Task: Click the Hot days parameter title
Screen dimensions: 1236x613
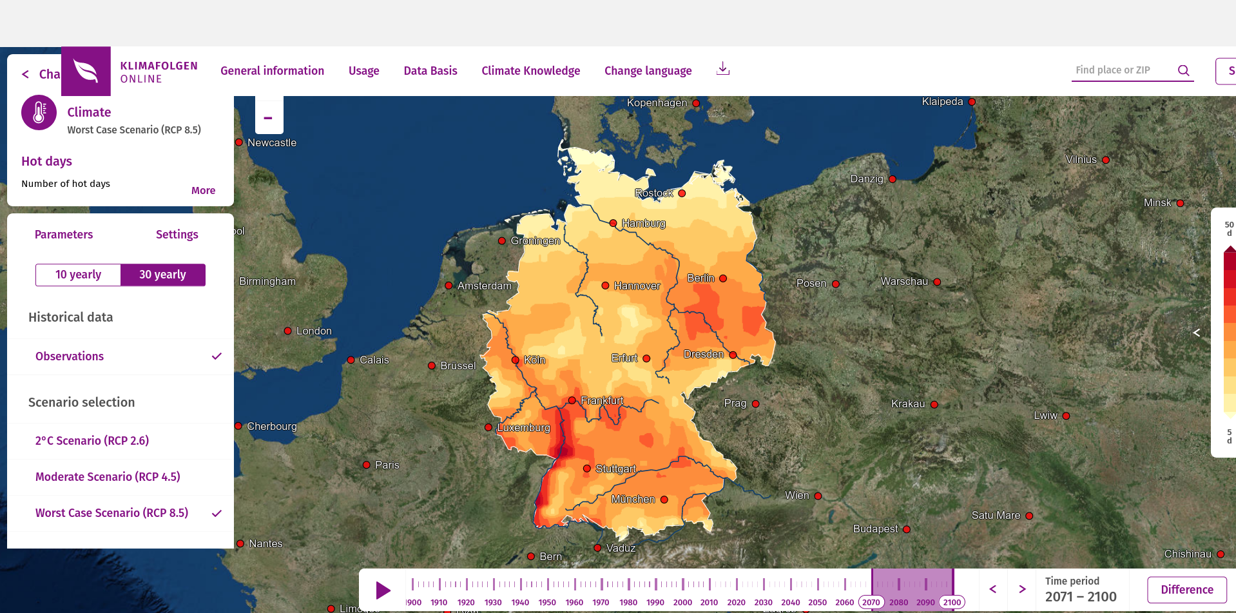Action: pyautogui.click(x=46, y=161)
